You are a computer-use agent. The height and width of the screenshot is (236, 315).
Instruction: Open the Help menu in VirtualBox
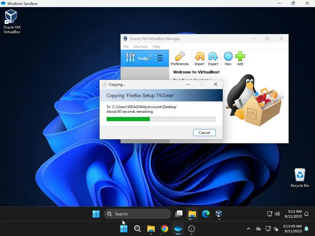click(x=156, y=47)
